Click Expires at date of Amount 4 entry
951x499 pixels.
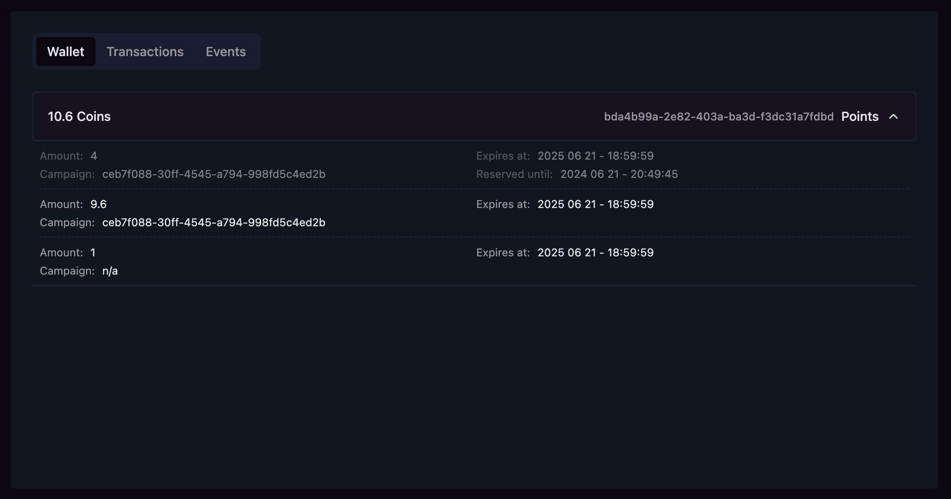pyautogui.click(x=595, y=156)
